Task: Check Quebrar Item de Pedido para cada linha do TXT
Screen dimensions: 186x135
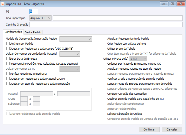Action: coord(105,99)
